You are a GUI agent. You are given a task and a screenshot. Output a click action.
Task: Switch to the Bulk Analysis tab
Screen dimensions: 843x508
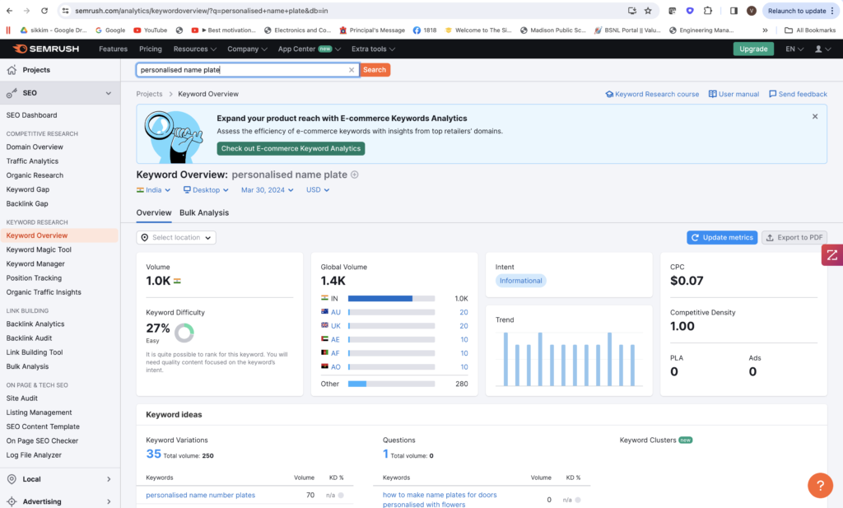pos(204,213)
